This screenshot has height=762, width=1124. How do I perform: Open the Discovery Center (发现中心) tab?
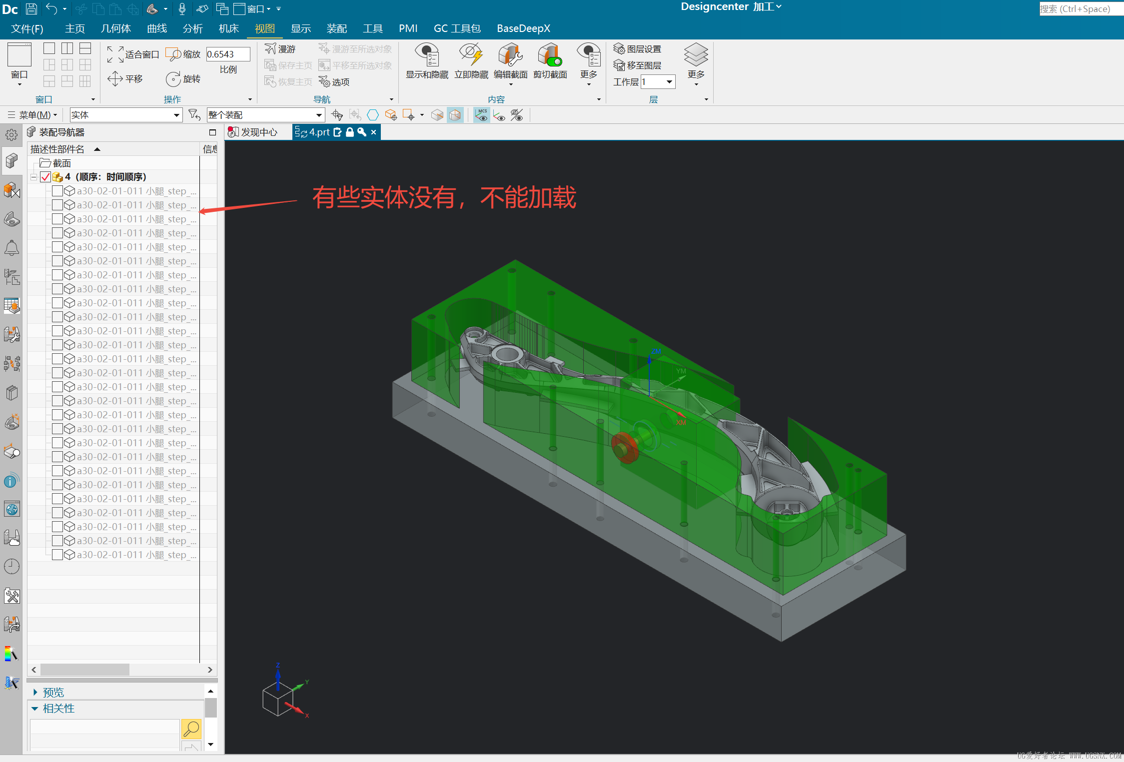(x=253, y=132)
